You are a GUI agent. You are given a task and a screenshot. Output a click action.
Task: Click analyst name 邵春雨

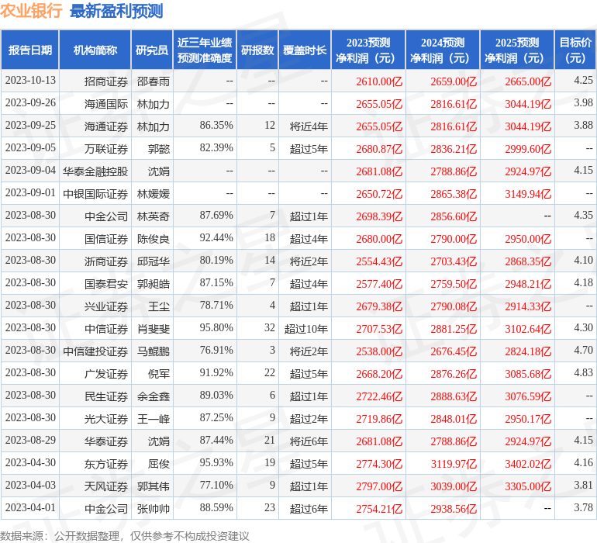coord(153,81)
